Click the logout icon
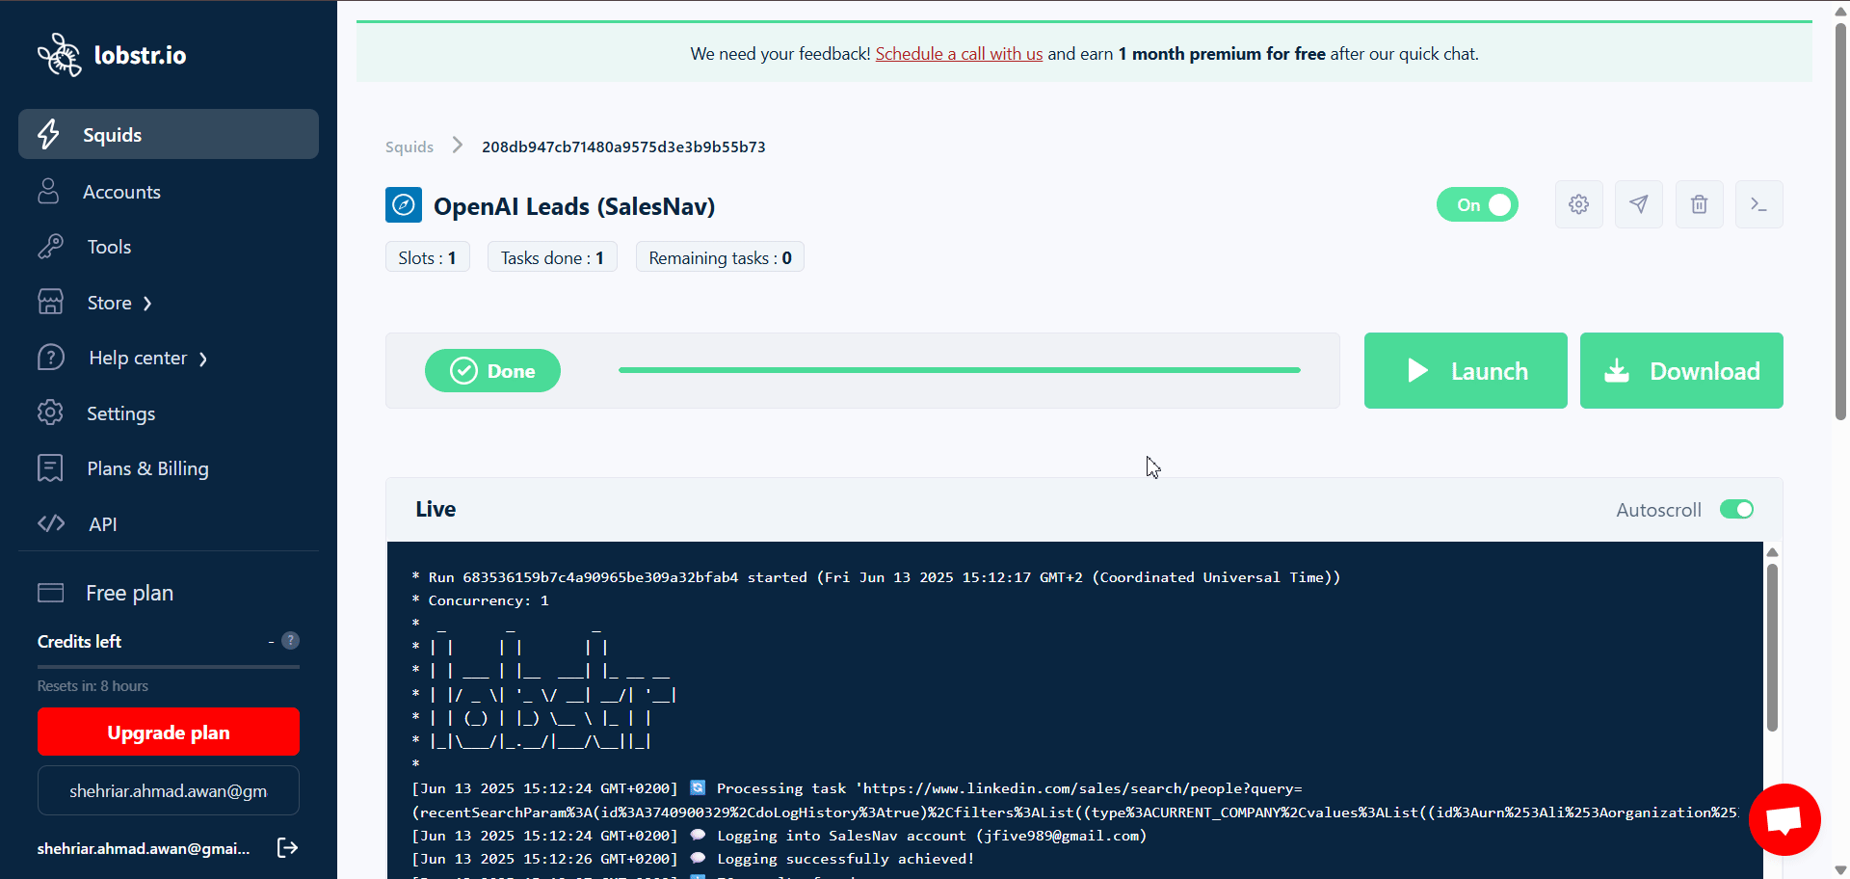The image size is (1850, 879). (287, 847)
